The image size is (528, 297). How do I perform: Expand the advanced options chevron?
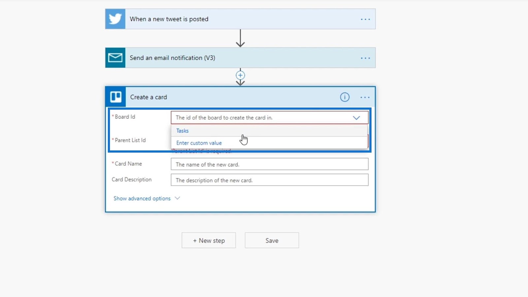[x=177, y=198]
